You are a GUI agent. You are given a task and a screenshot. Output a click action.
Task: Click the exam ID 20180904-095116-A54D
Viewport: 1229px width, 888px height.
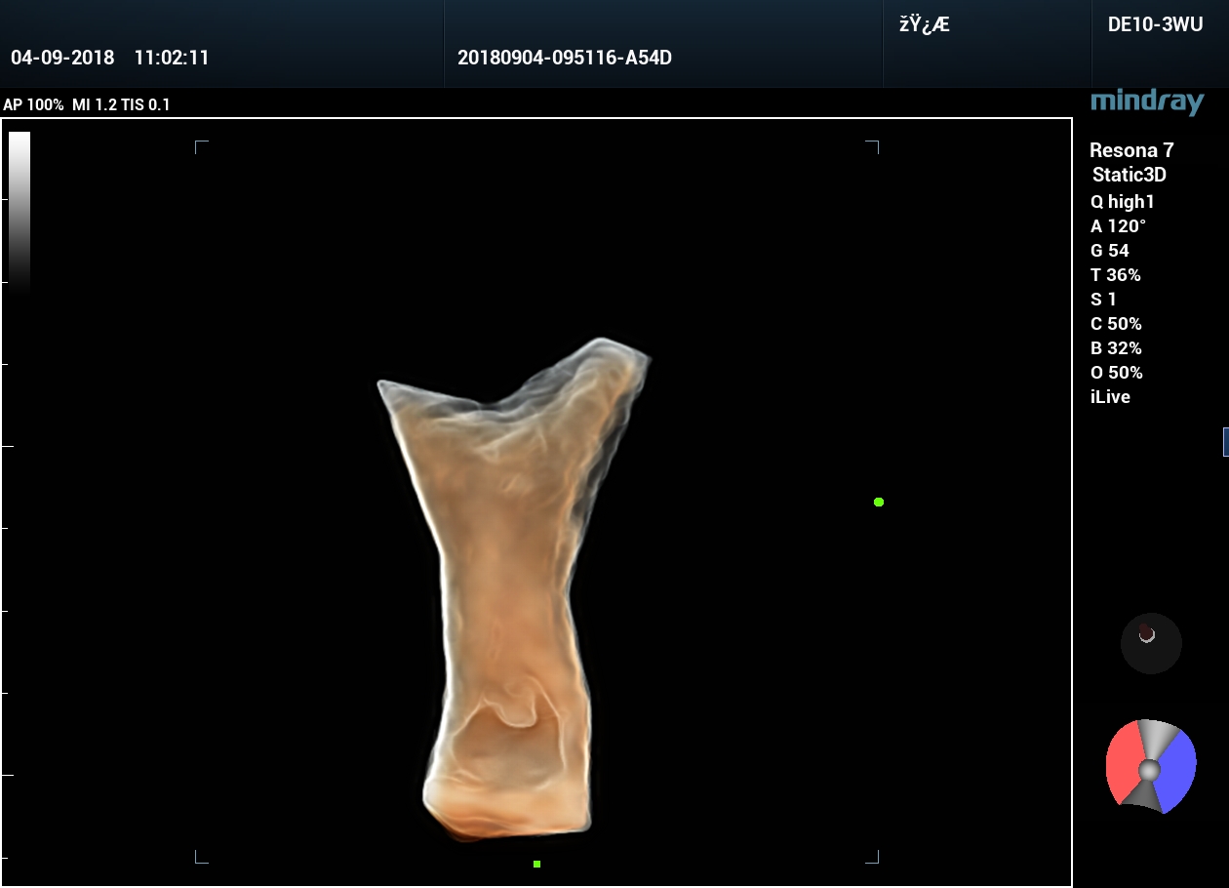click(565, 58)
